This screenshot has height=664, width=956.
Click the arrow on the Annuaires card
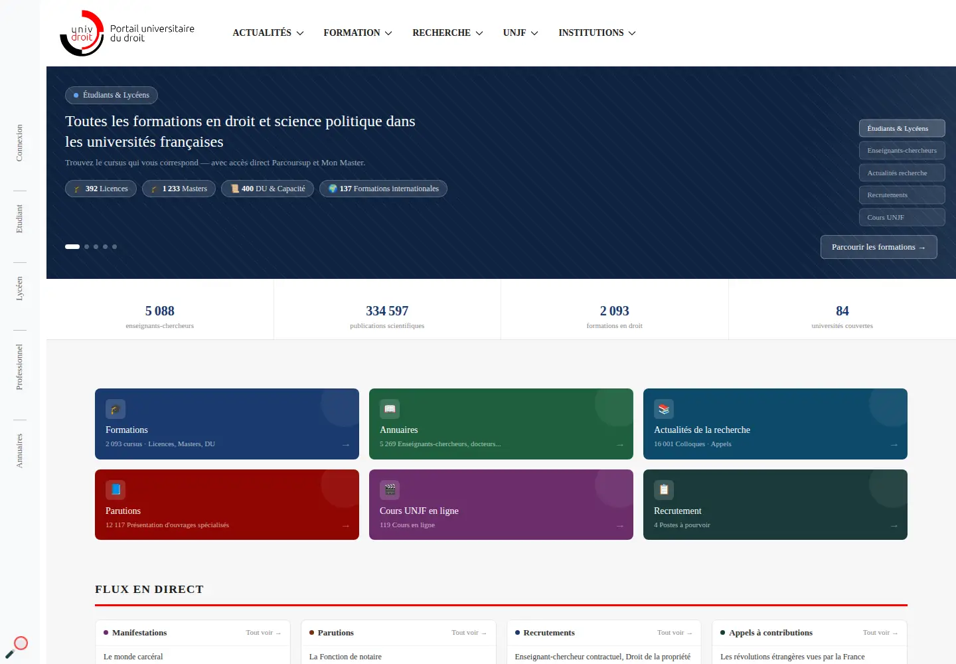(620, 445)
